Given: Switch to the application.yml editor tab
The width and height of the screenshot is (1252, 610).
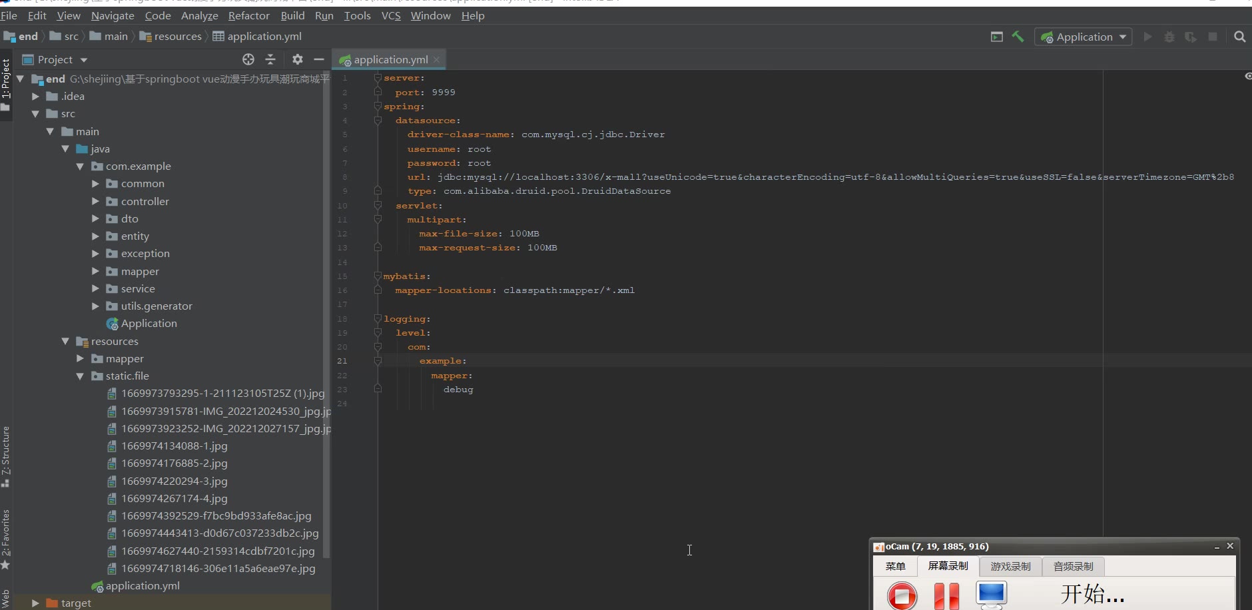Looking at the screenshot, I should [390, 59].
